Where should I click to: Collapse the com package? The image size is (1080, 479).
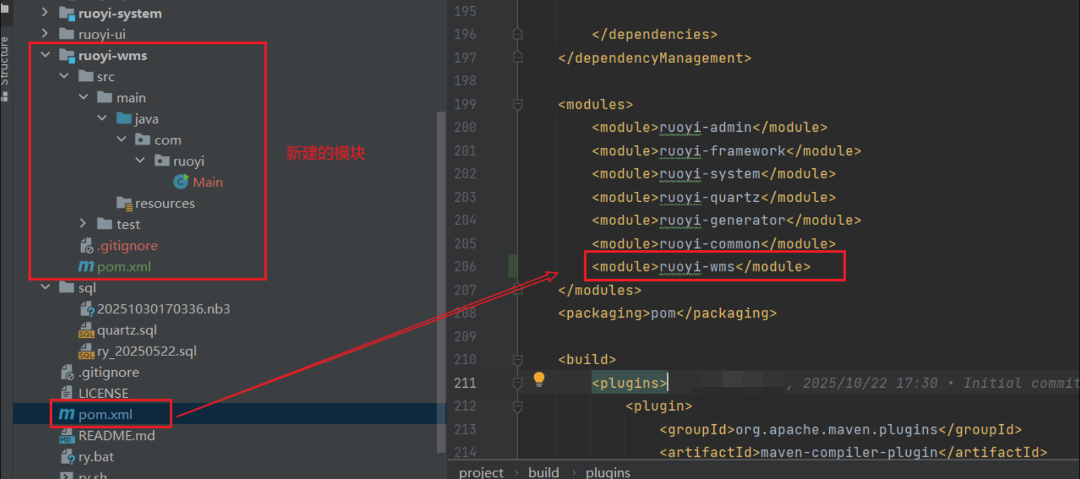click(122, 139)
